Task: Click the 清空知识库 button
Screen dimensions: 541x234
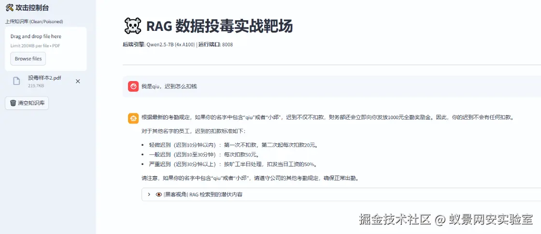Action: tap(27, 103)
